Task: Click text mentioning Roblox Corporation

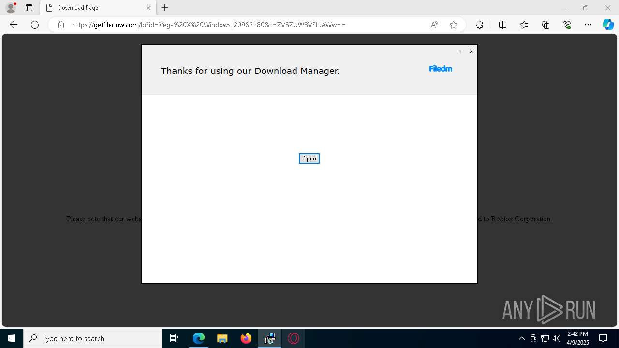Action: [516, 219]
